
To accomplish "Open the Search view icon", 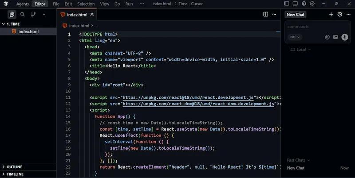I will click(x=23, y=15).
